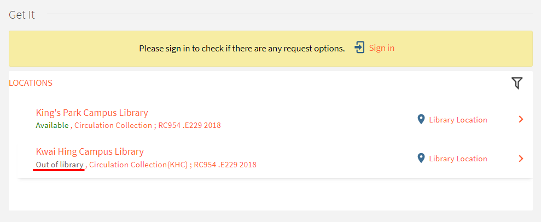
Task: Click the sign-in arrow icon
Action: pyautogui.click(x=359, y=48)
